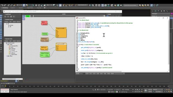Open the Selected key filter dropdown
This screenshot has height=97, width=173.
tap(158, 90)
